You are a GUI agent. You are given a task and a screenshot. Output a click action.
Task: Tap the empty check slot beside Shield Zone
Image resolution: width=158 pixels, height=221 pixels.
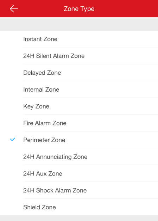(x=13, y=207)
